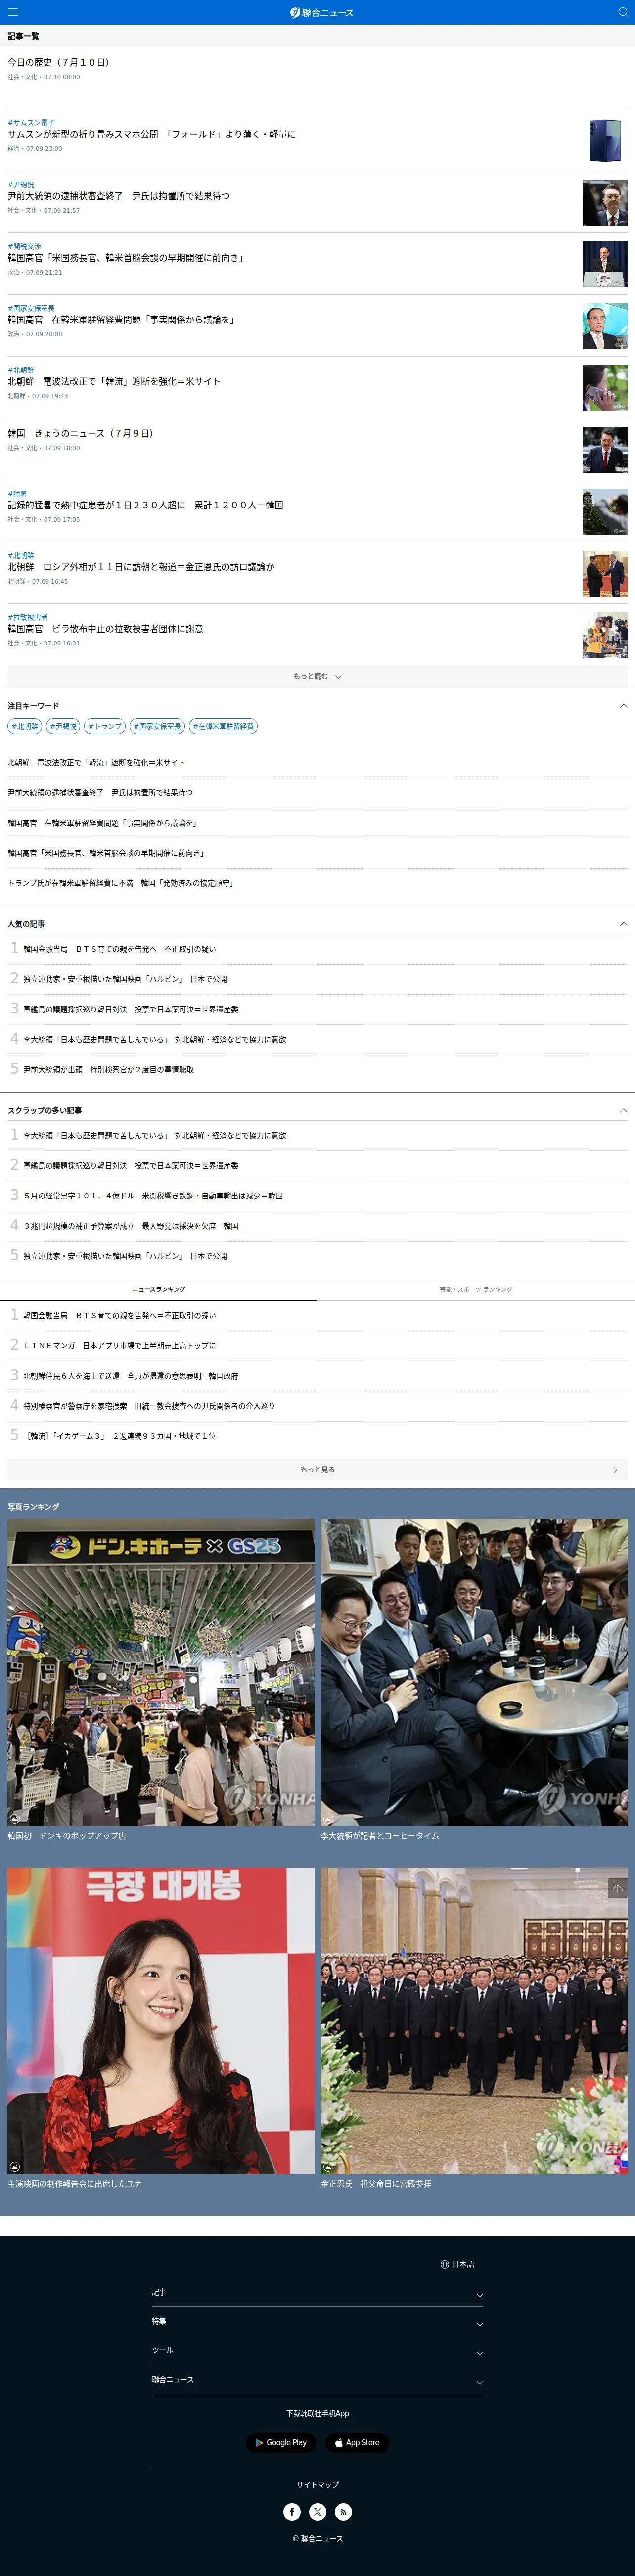Image resolution: width=635 pixels, height=2576 pixels.
Task: Open popular article 尹前大統領が出頭
Action: 108,1069
